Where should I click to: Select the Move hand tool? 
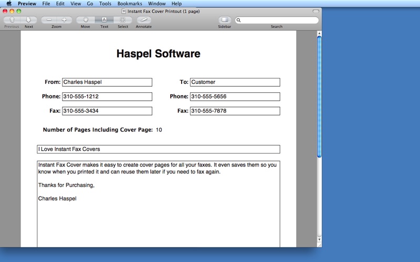point(86,20)
